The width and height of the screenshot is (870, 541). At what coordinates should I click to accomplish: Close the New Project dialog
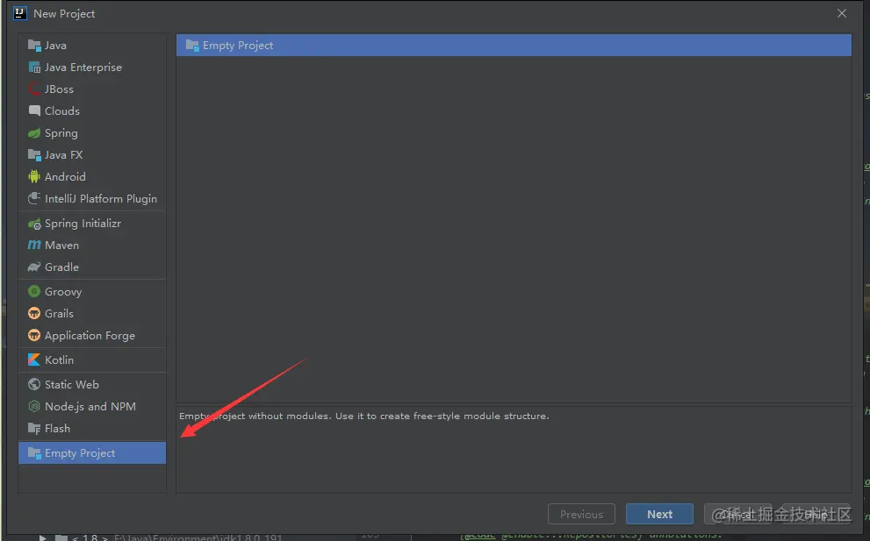842,13
